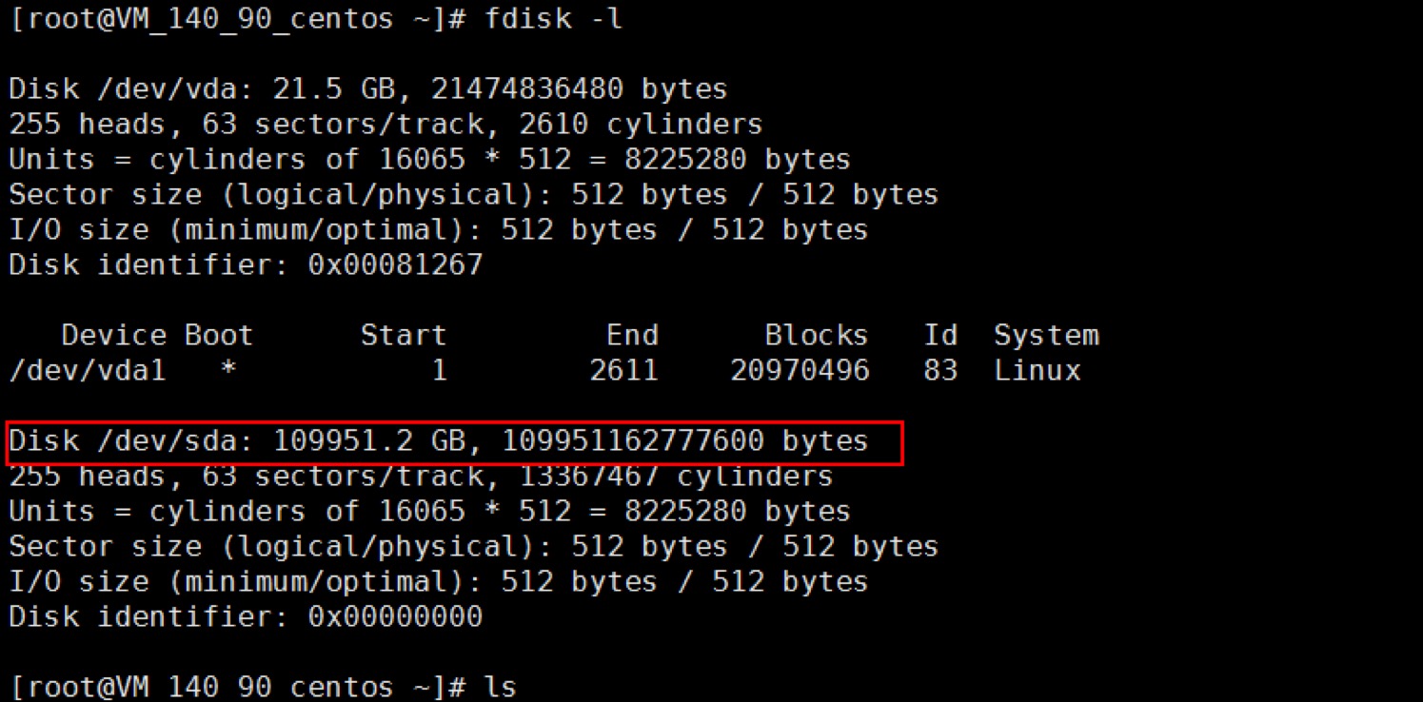Click the highlighted Disk /dev/sda line
The width and height of the screenshot is (1423, 702).
coord(439,441)
